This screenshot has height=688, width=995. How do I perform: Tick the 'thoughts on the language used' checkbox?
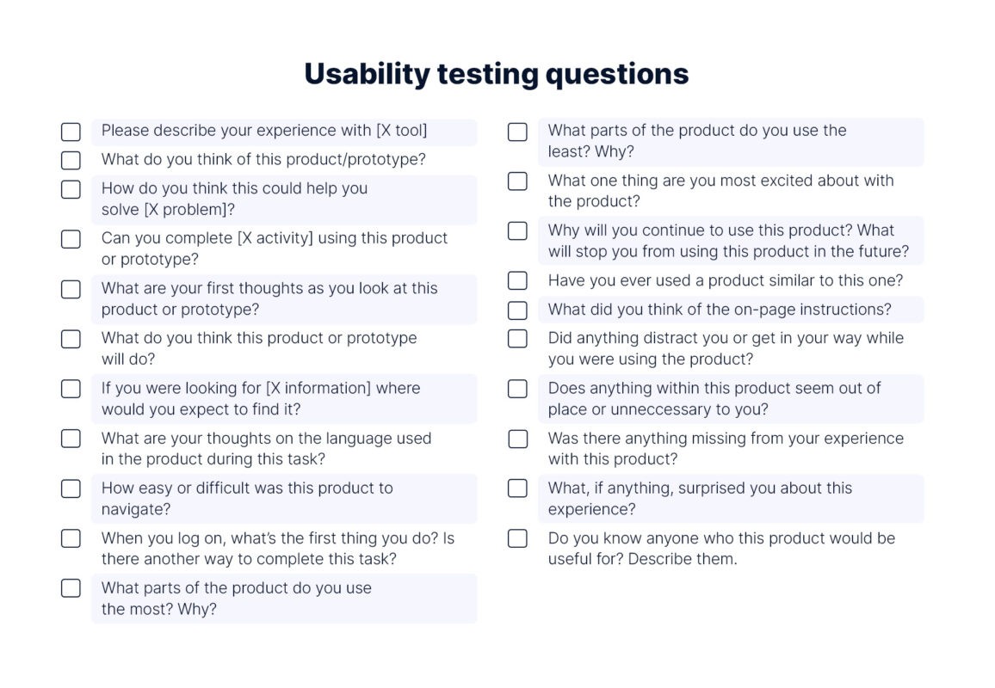(71, 439)
